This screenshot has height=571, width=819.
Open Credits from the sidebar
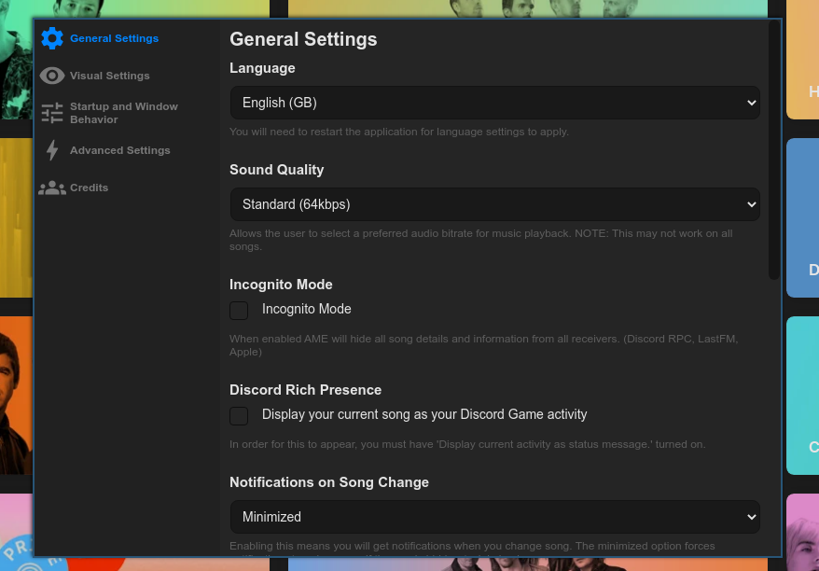(89, 188)
